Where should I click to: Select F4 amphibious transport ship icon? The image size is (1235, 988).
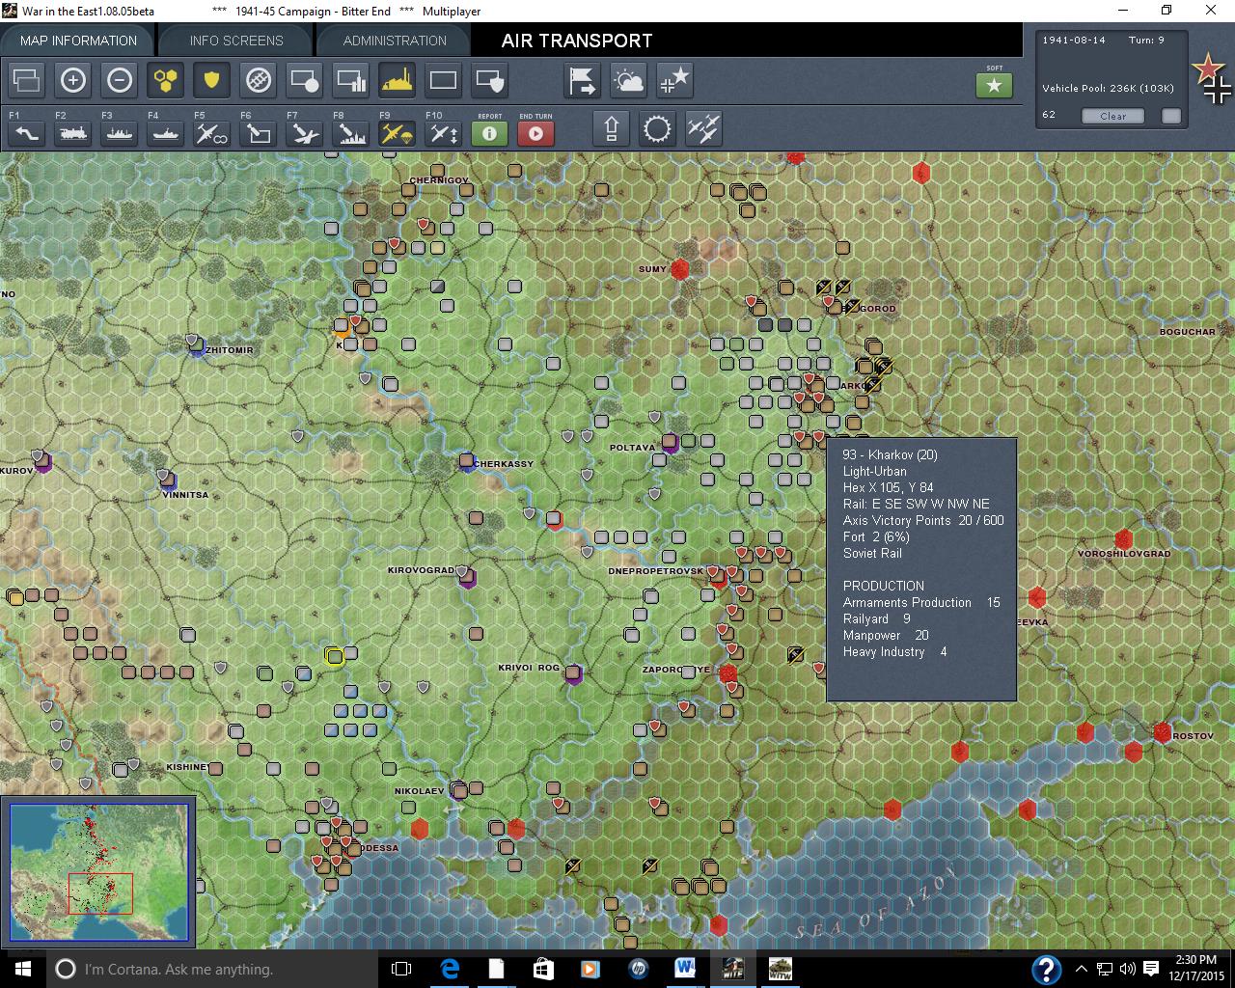point(166,133)
